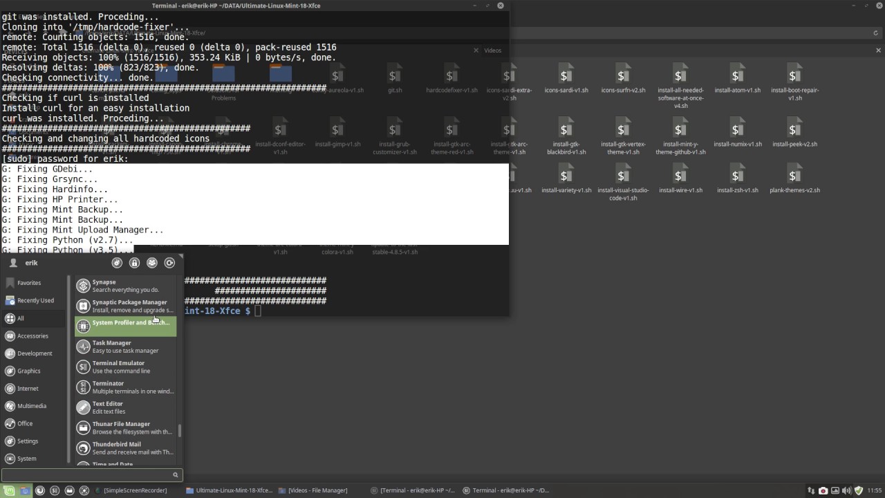Viewport: 885px width, 498px height.
Task: Switch to the last Terminal taskbar entry
Action: point(506,490)
